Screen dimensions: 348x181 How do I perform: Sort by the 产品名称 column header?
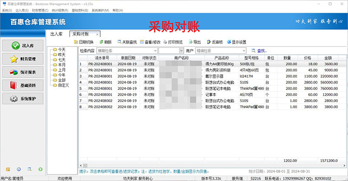click(222, 58)
